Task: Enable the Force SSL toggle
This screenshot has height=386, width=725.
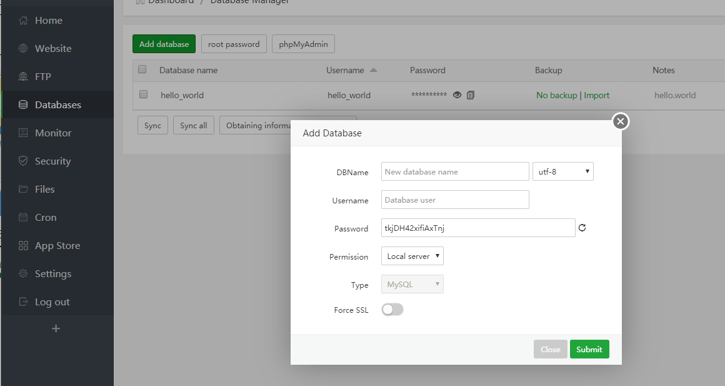Action: tap(392, 310)
